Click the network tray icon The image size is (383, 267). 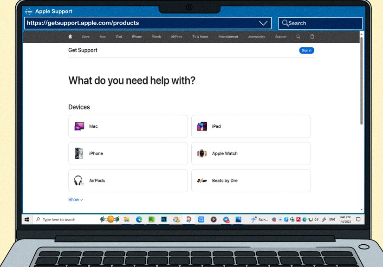pyautogui.click(x=311, y=220)
